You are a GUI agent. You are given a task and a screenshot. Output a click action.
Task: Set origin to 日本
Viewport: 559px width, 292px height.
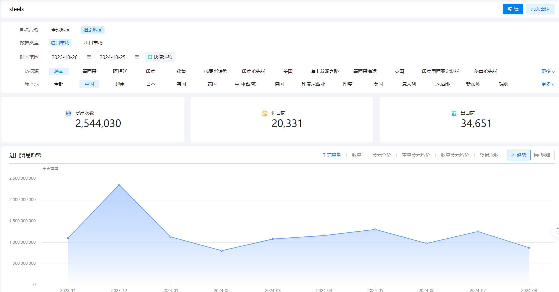point(151,84)
